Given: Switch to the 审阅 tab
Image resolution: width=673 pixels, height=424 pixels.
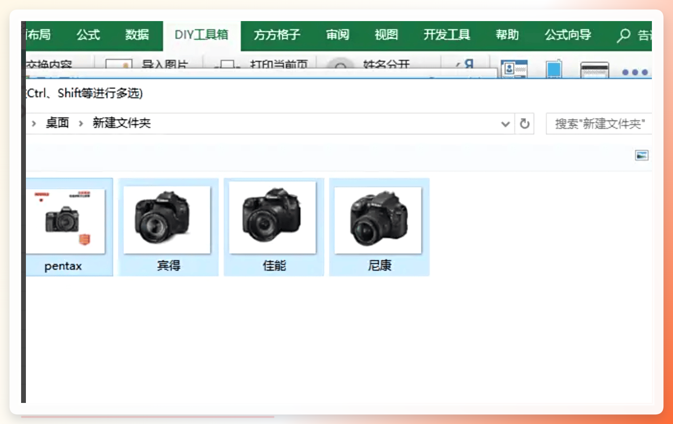Looking at the screenshot, I should 338,35.
